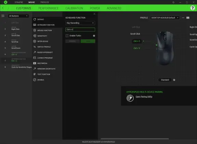Click the Ctrl + C mouse button label
The image size is (197, 144).
[x=137, y=41]
